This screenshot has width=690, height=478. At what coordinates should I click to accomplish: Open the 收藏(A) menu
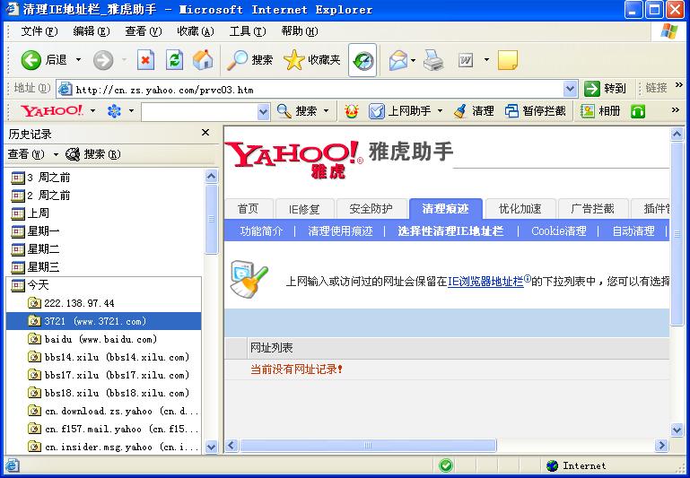(196, 31)
